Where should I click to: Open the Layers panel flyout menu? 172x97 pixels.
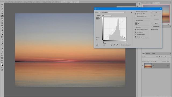point(170,53)
